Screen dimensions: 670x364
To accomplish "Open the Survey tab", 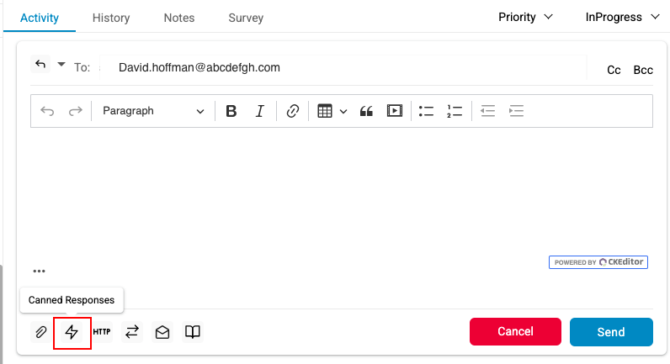I will [246, 18].
